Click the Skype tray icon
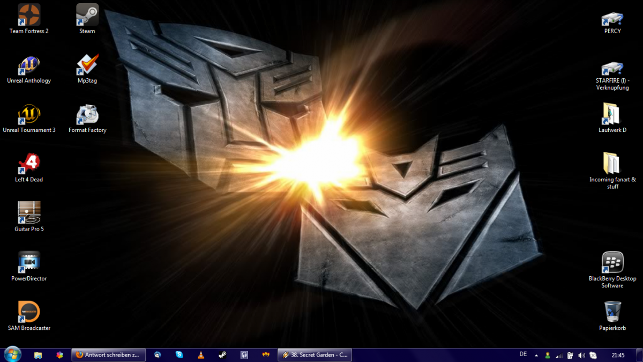 pos(593,355)
